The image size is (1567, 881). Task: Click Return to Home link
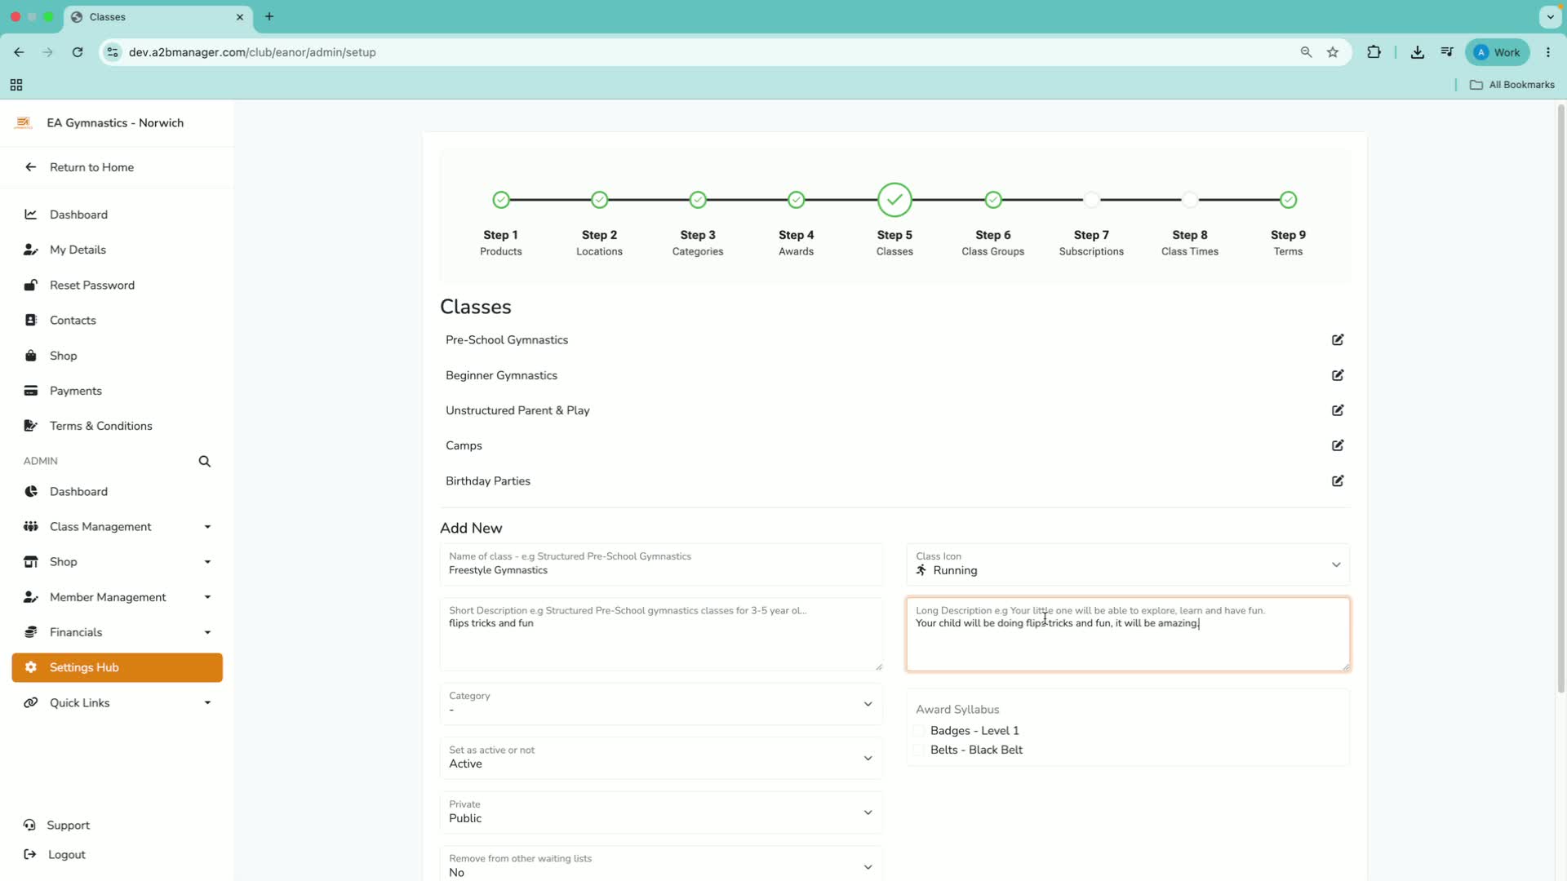pyautogui.click(x=91, y=167)
